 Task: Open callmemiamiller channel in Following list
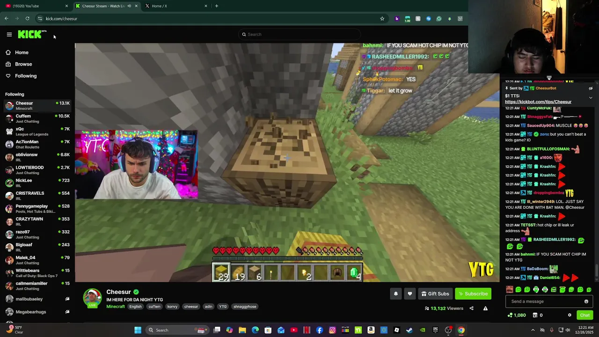pyautogui.click(x=37, y=286)
